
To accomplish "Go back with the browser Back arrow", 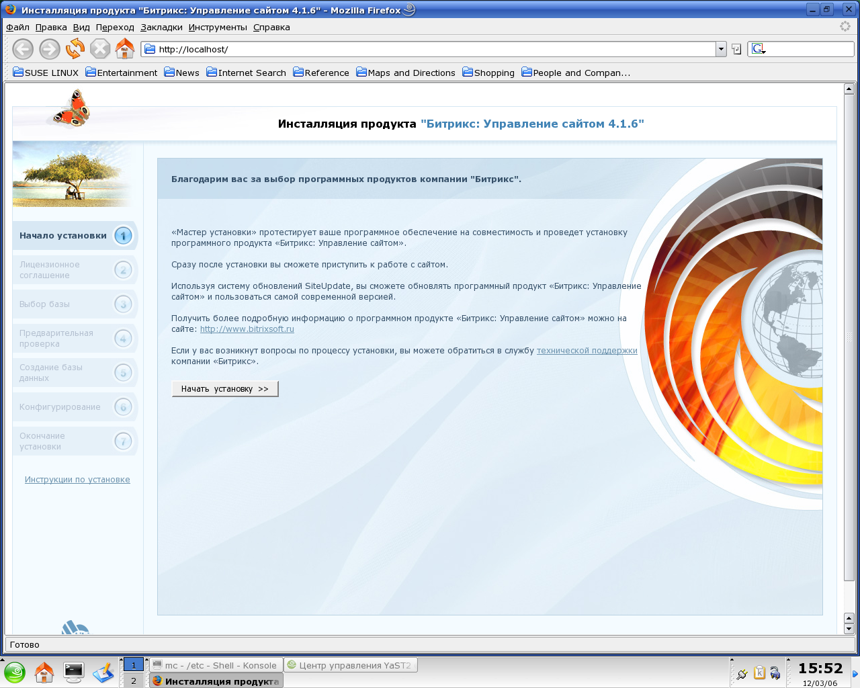I will 23,49.
